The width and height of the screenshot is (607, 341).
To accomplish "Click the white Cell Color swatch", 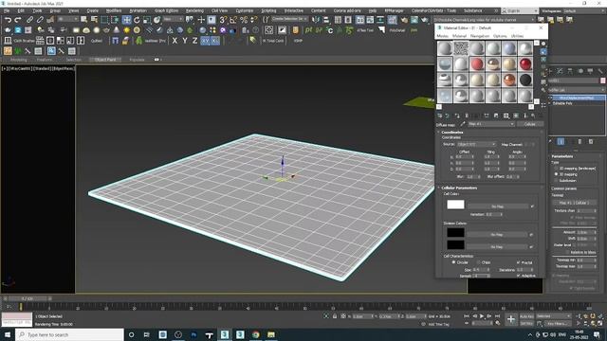I will click(x=455, y=205).
